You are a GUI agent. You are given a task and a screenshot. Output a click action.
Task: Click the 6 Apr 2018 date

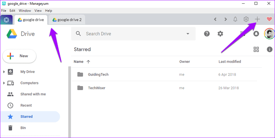click(x=227, y=75)
